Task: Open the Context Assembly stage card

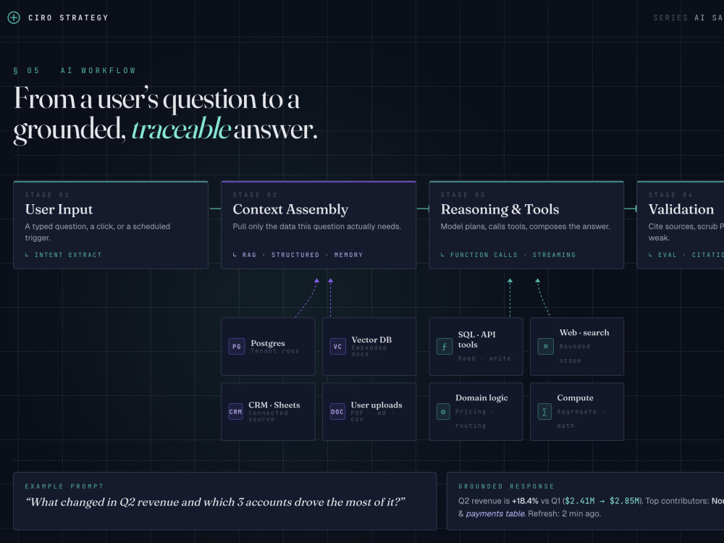Action: coord(319,225)
